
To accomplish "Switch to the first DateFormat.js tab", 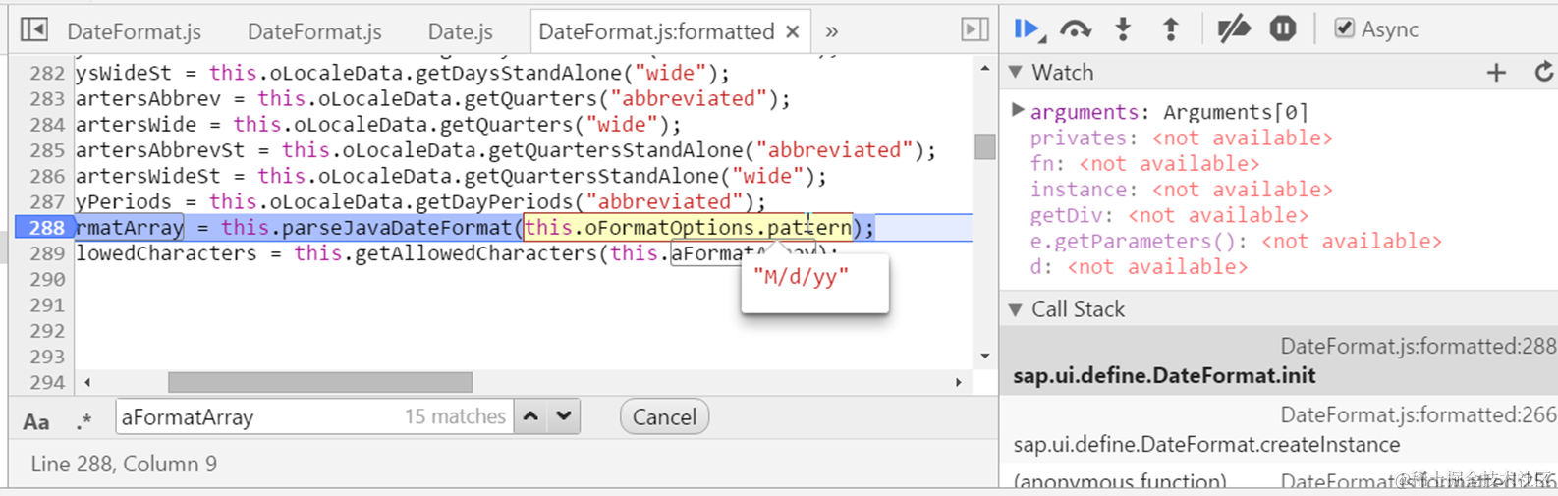I will [135, 31].
